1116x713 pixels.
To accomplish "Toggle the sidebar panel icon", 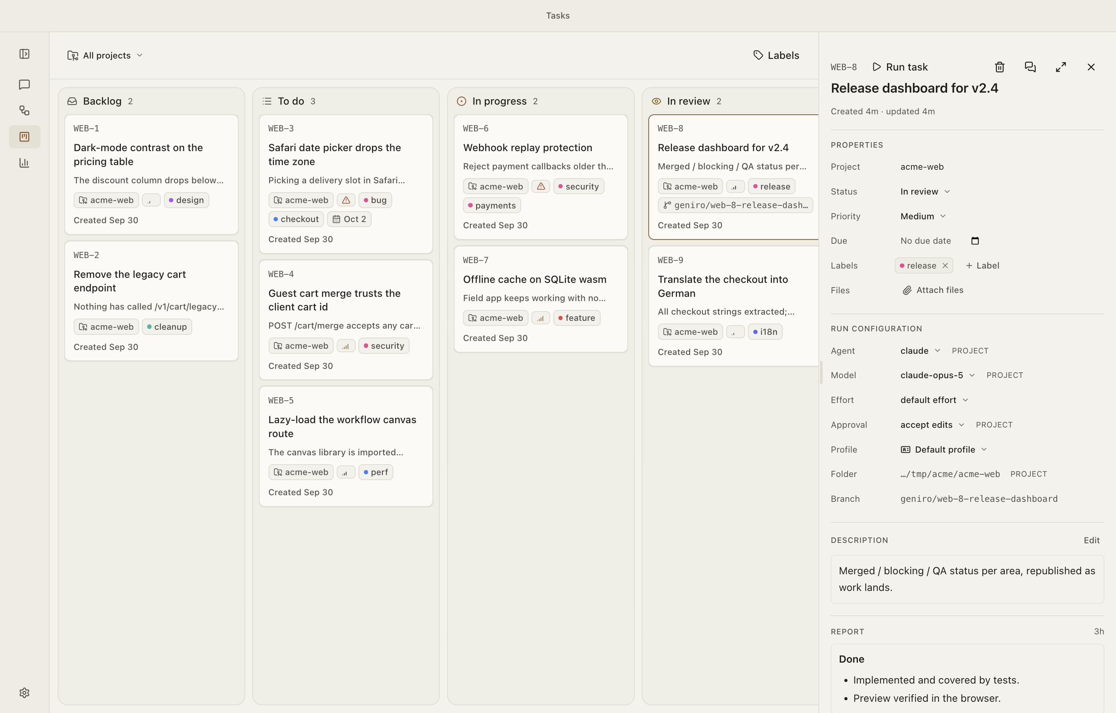I will tap(24, 54).
